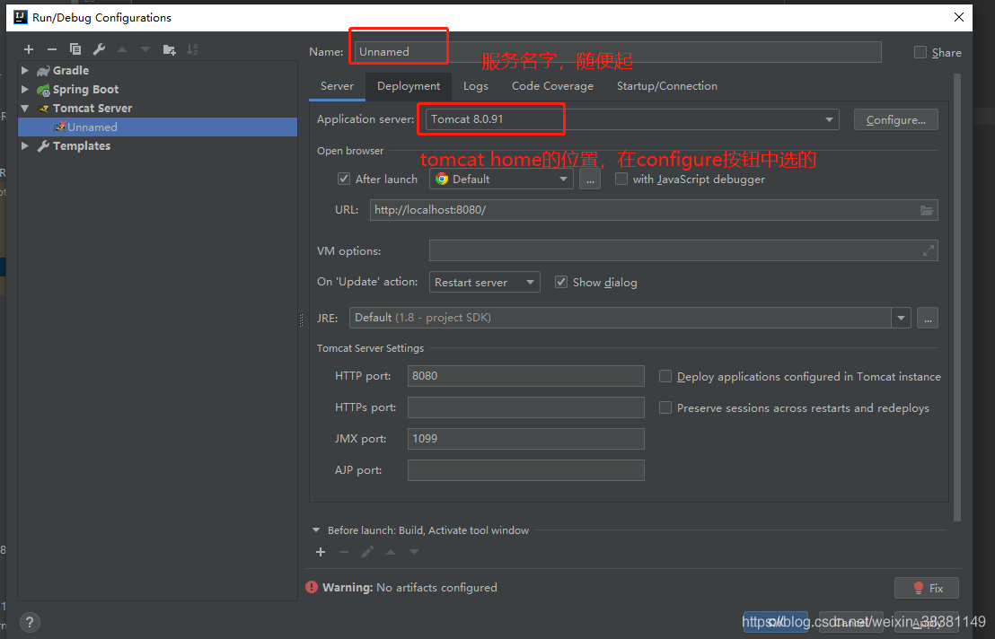Sort configurations alphabetically

pyautogui.click(x=191, y=49)
